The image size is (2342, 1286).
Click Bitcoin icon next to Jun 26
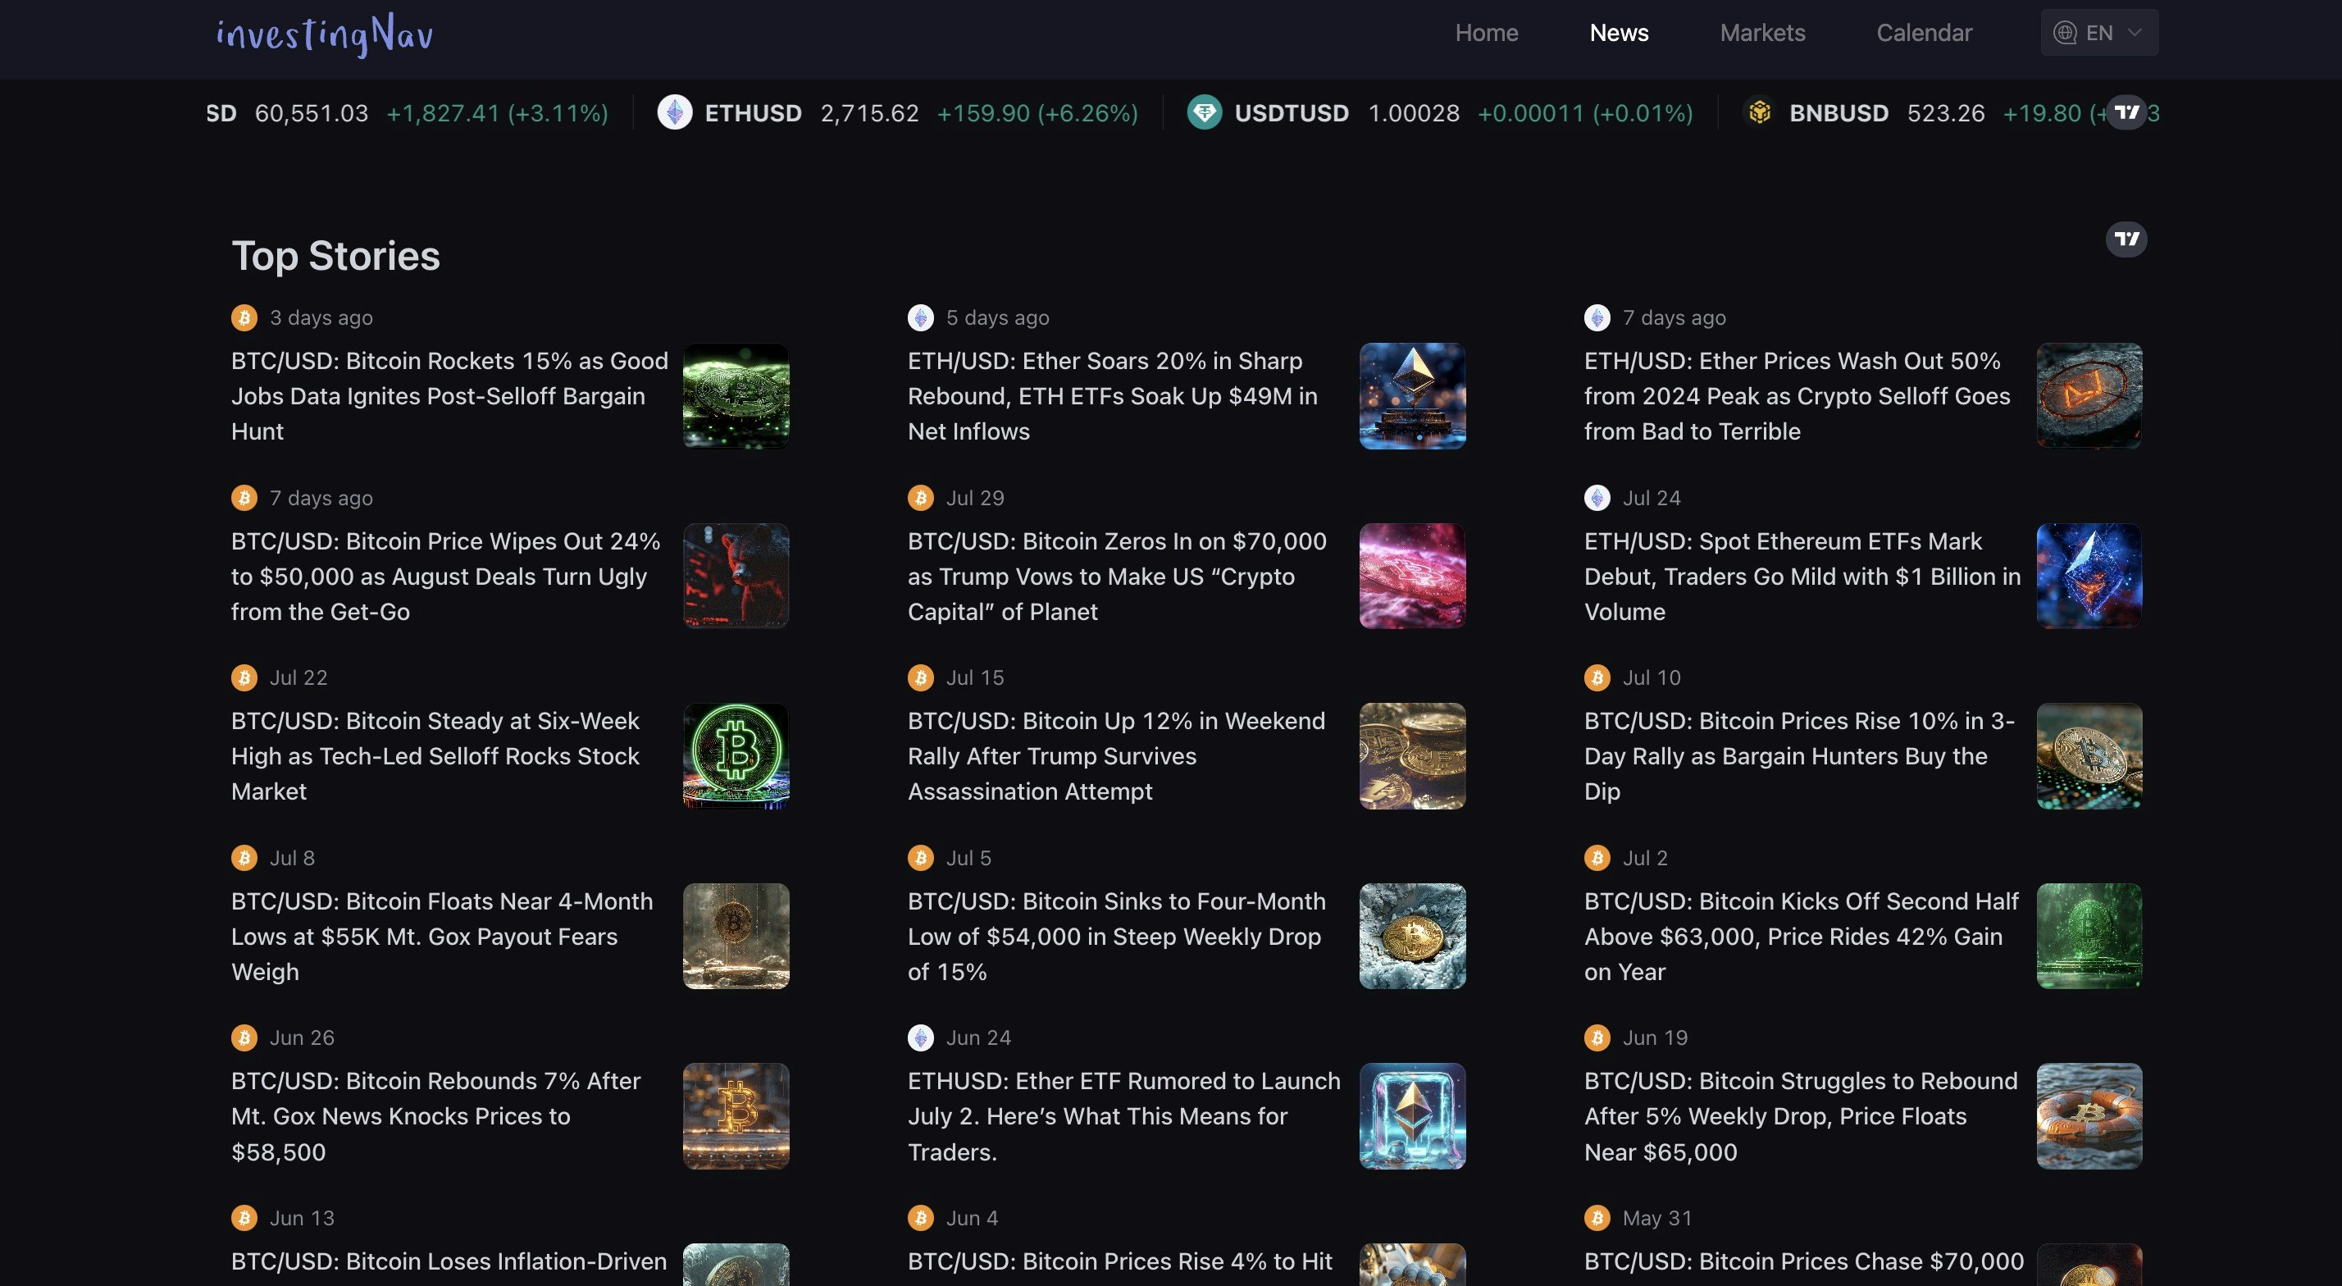[x=244, y=1037]
